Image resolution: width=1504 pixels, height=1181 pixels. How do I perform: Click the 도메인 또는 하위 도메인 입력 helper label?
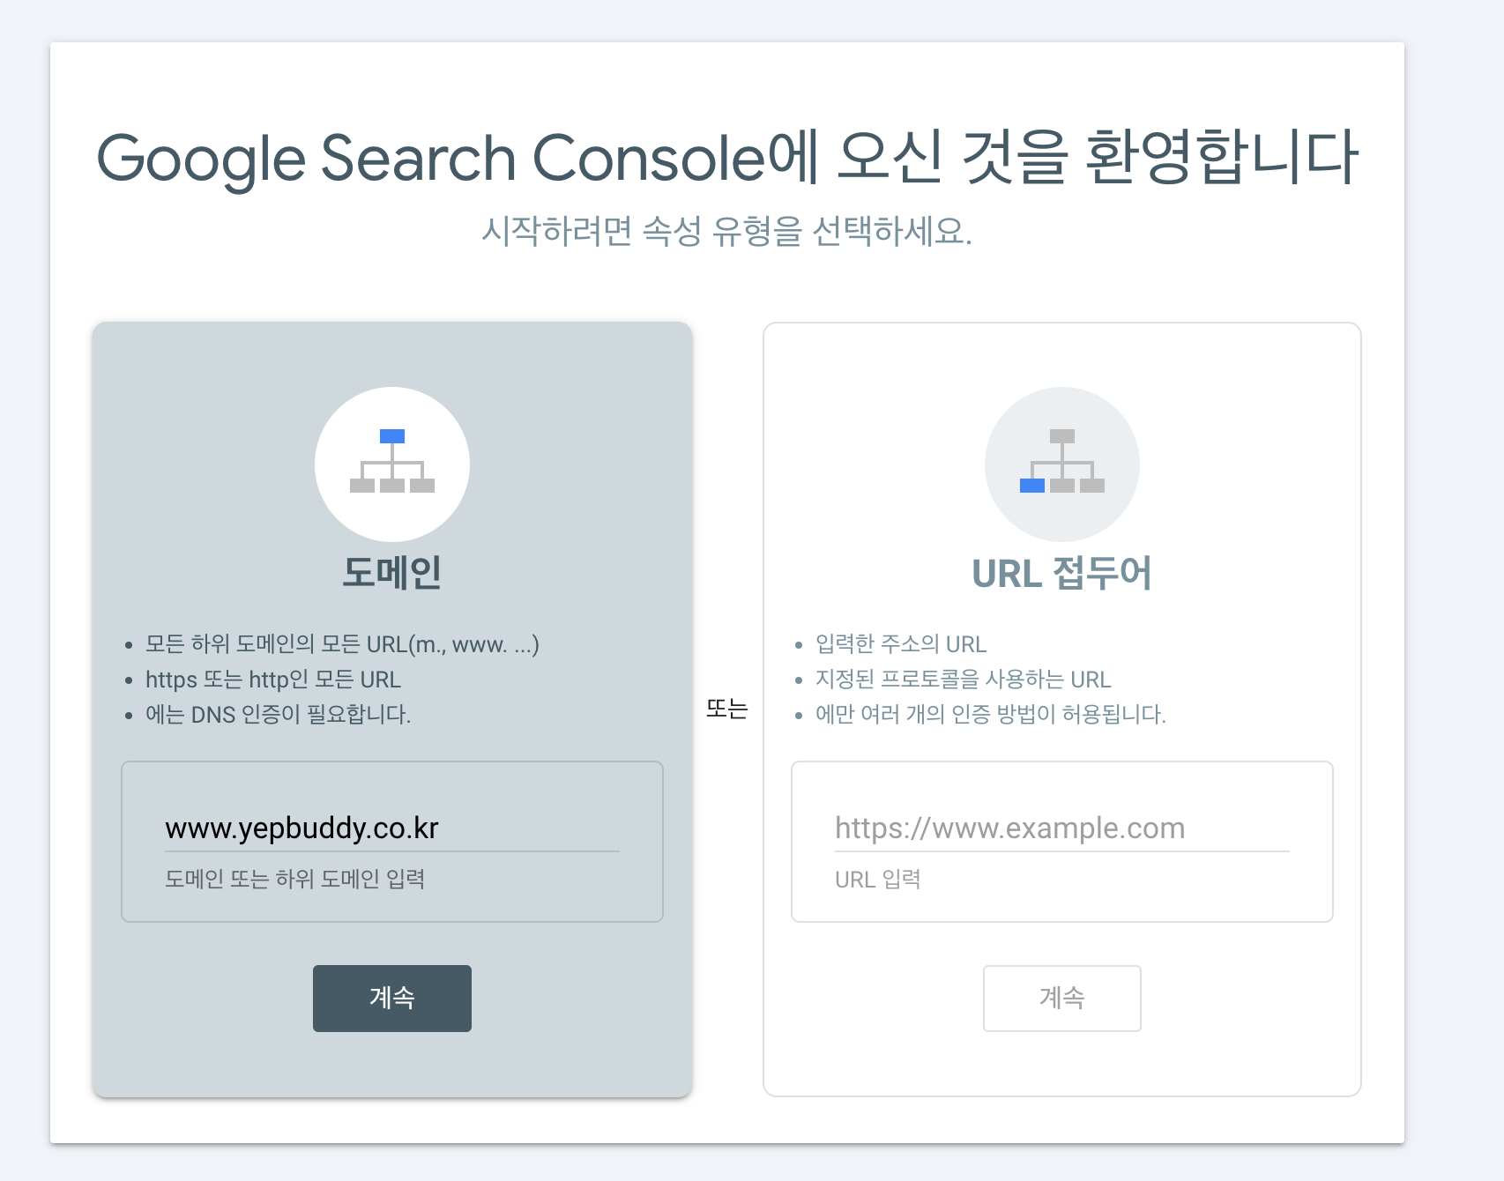click(x=295, y=879)
